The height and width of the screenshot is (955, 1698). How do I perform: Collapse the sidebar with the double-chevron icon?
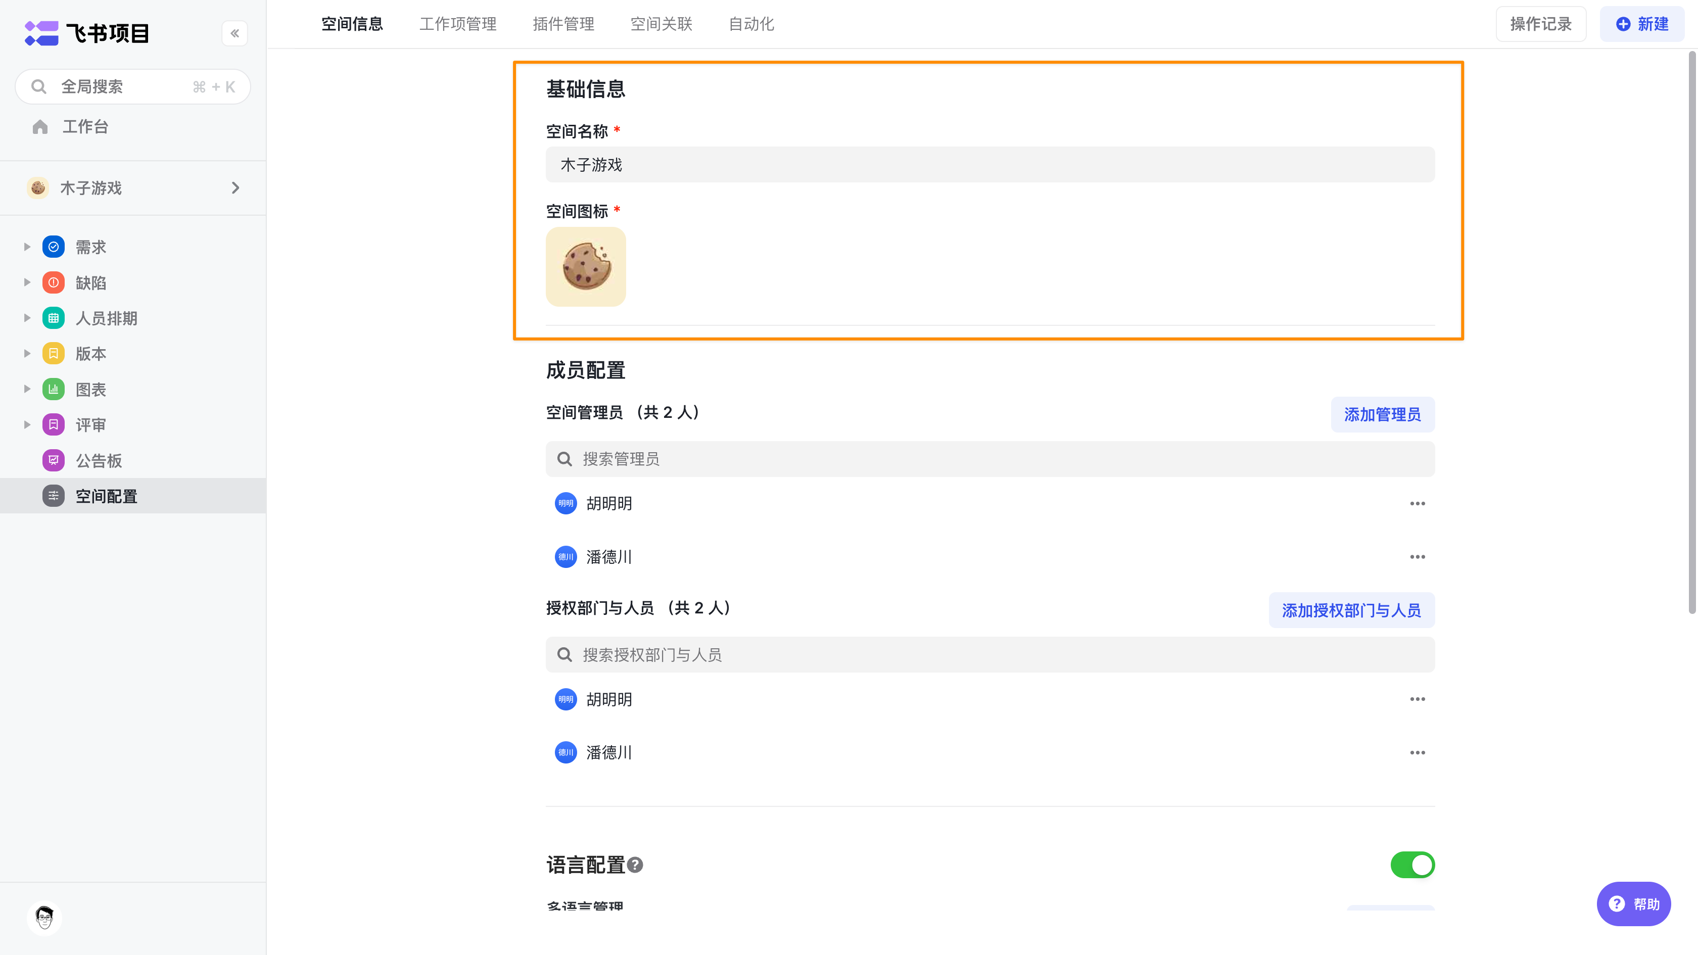(234, 33)
